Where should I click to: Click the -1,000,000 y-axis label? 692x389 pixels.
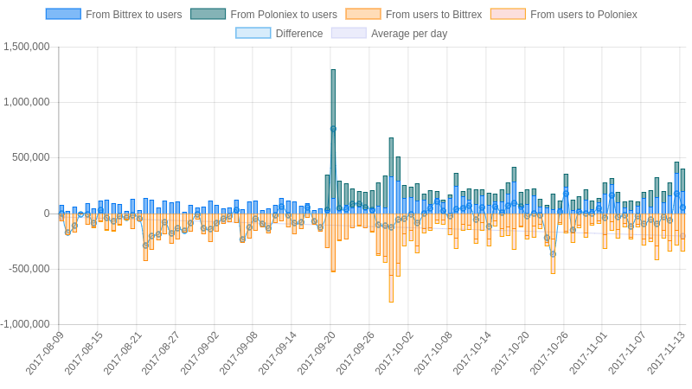[x=25, y=324]
